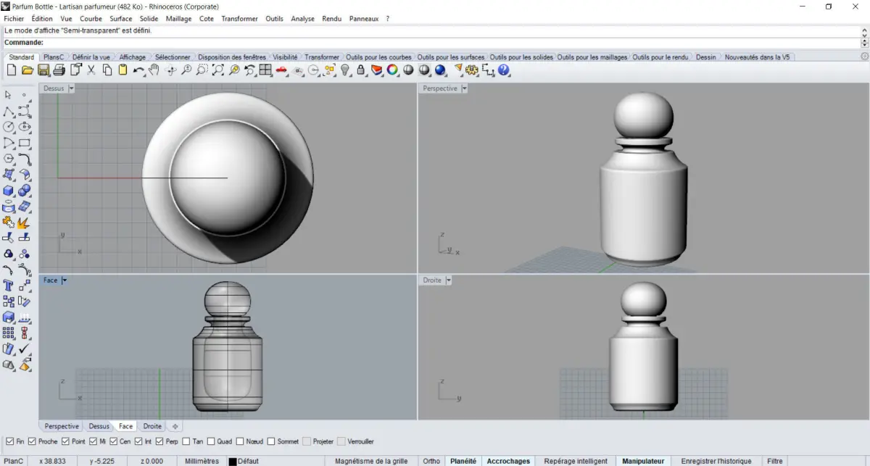The width and height of the screenshot is (870, 466).
Task: Click the Open file folder icon
Action: (x=28, y=70)
